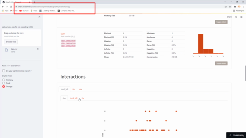Click the tips.csv file name
This screenshot has height=138, width=246.
(14, 49)
